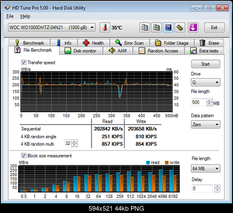Open the Folder Usage tab
The image size is (233, 213).
tap(172, 43)
